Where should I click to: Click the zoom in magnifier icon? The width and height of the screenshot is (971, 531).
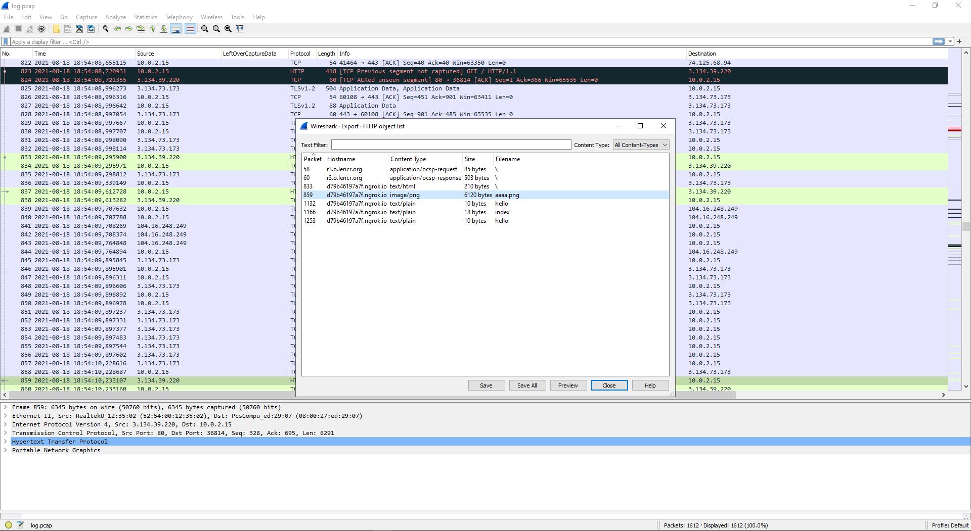click(x=205, y=29)
